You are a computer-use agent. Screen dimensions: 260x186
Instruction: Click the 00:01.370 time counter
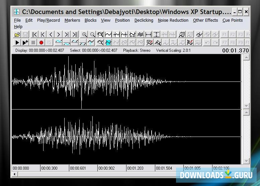[x=236, y=50]
